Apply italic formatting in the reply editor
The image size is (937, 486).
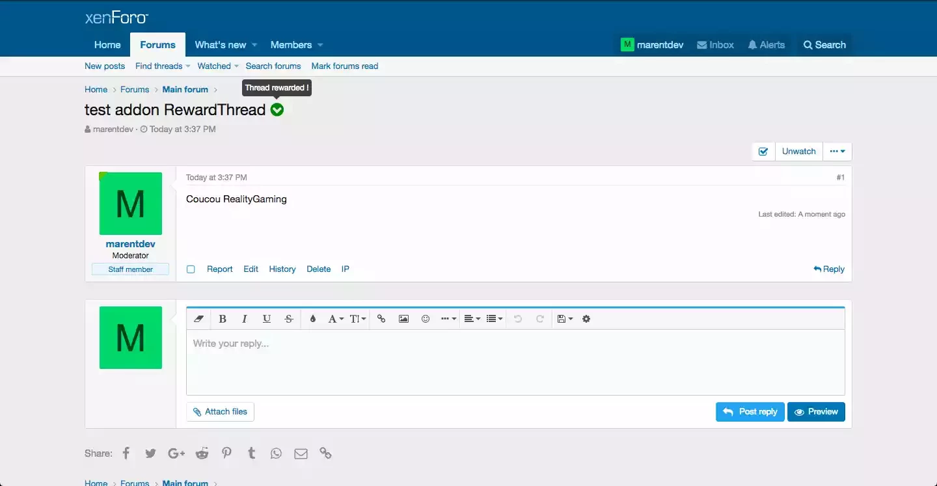(245, 319)
